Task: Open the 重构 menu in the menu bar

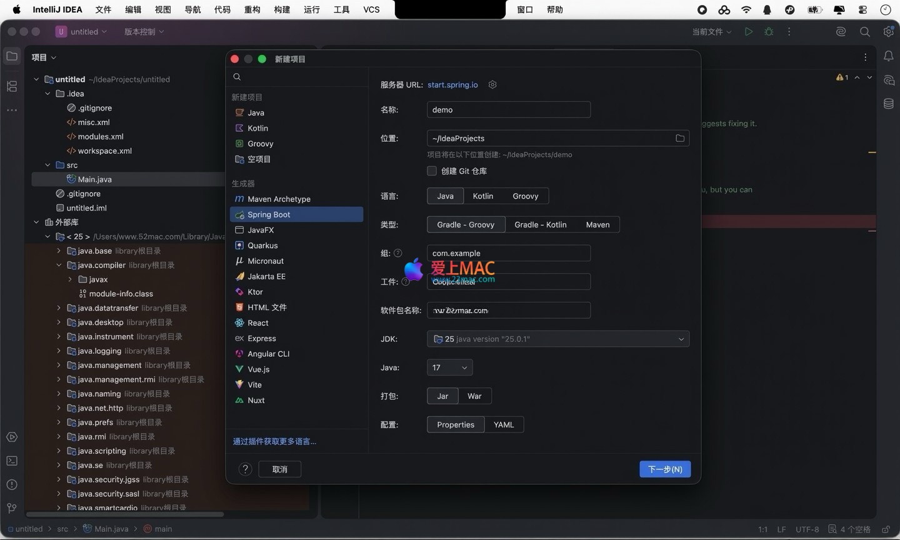Action: 252,9
